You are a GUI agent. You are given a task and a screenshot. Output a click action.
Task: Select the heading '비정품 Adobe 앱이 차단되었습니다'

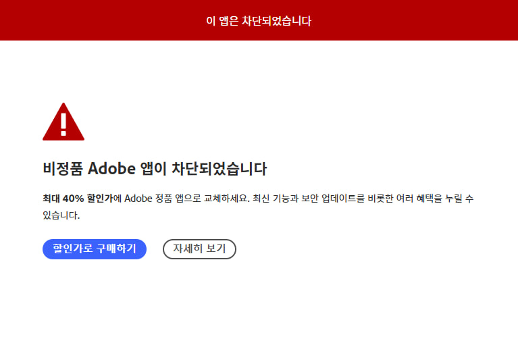155,169
